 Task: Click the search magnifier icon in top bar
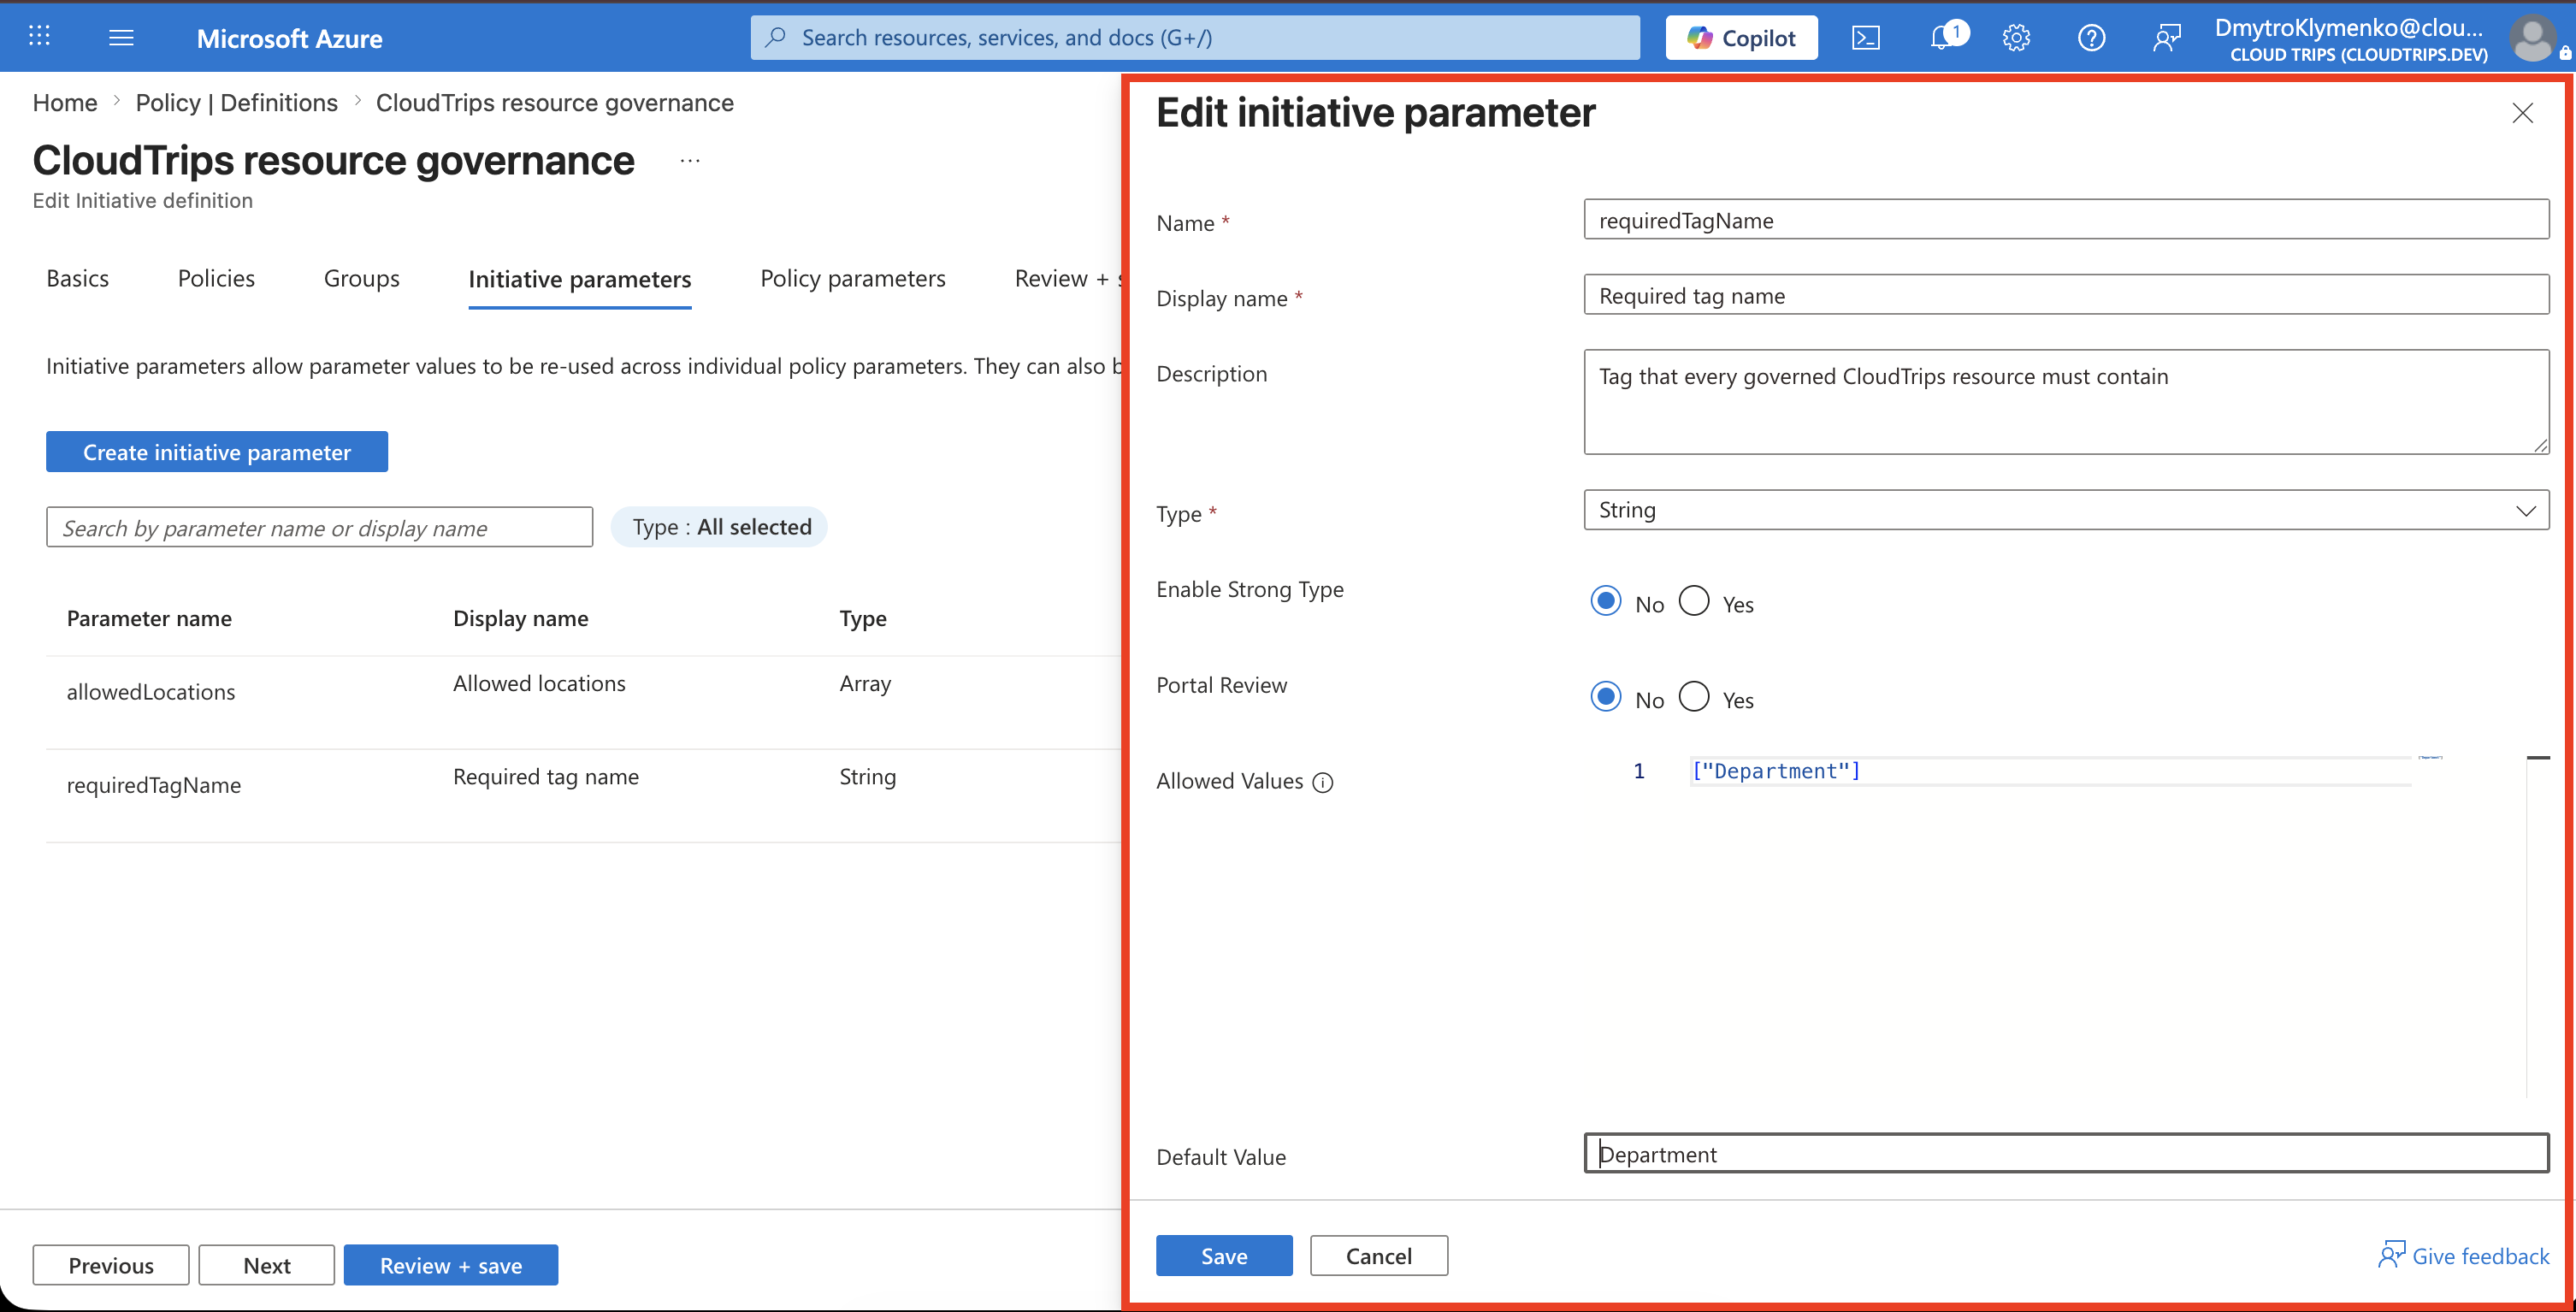(x=775, y=38)
